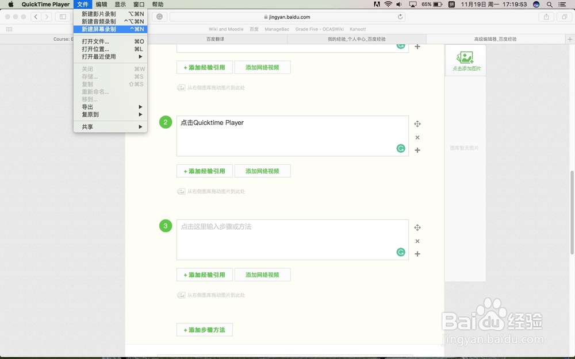Expand the 共享 submenu

point(110,127)
